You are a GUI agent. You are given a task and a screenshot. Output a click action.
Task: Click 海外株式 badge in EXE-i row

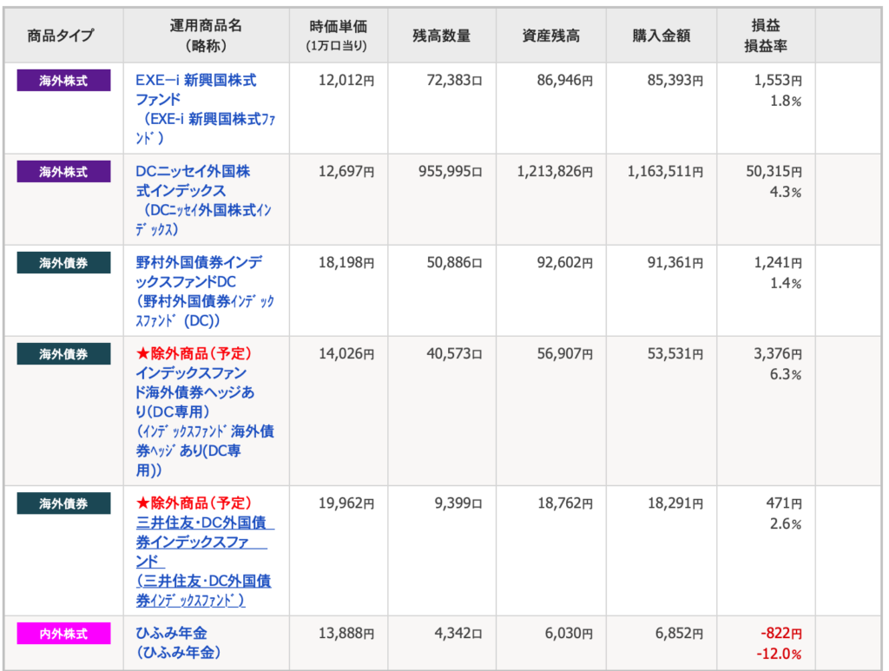pos(63,81)
